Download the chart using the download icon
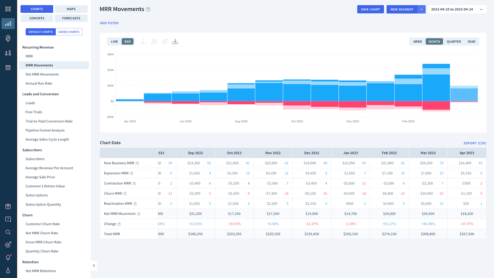Viewport: 494px width, 278px height. pos(175,41)
